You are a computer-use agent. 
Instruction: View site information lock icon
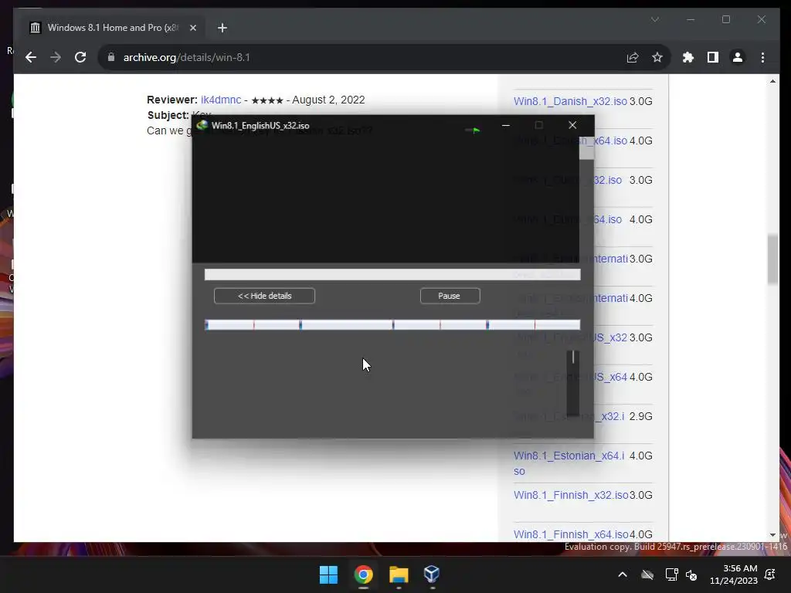pyautogui.click(x=111, y=57)
